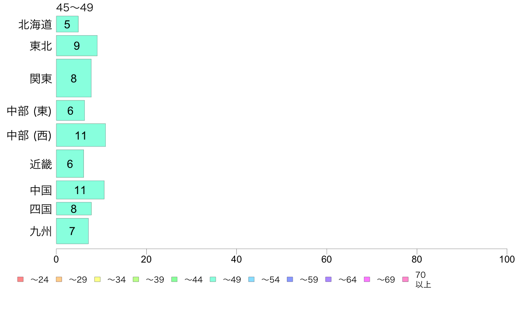Viewport: 519px width, 321px height.
Task: Click the 70以上 pink legend swatch
Action: [x=405, y=279]
